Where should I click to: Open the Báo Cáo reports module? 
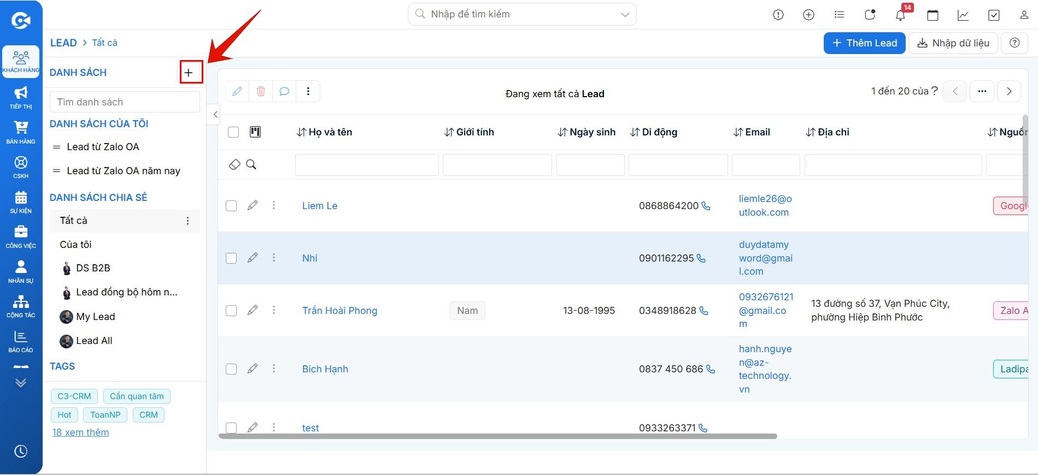pos(21,341)
